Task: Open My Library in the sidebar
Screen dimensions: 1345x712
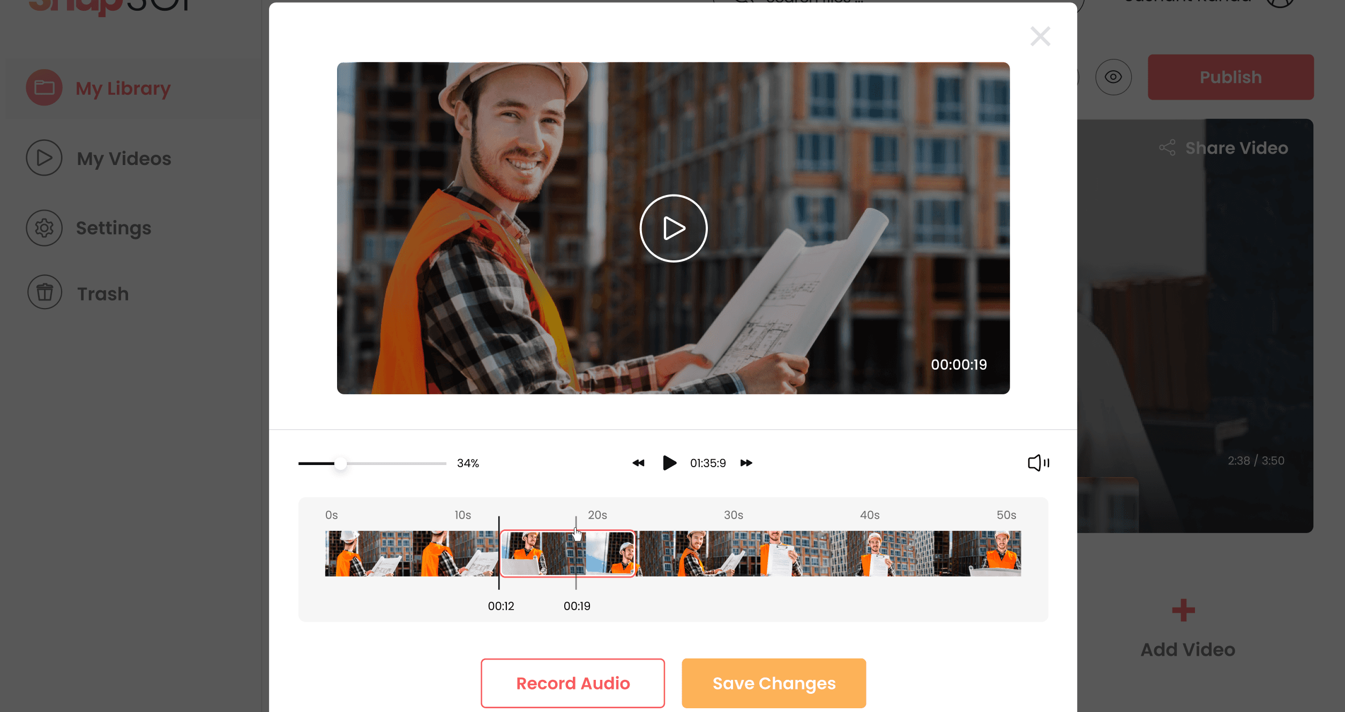Action: pos(122,88)
